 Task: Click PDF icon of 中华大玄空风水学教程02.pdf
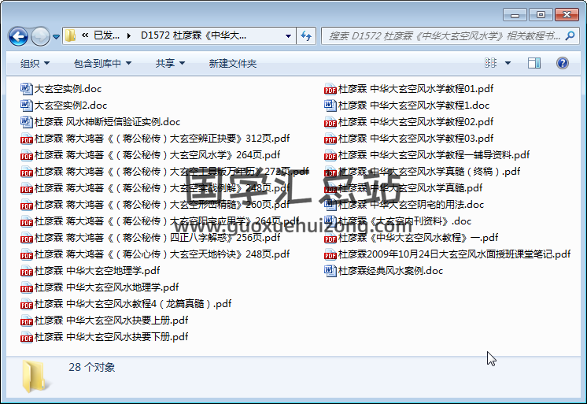pos(330,122)
